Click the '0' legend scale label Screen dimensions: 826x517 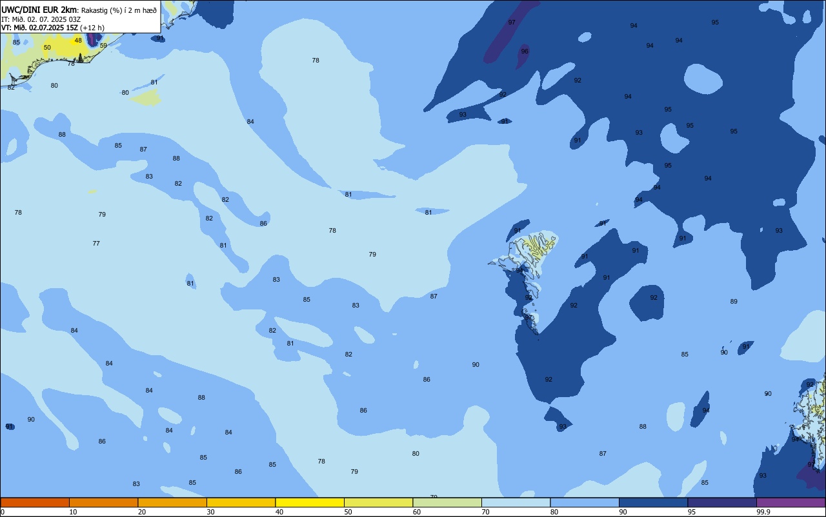point(3,512)
